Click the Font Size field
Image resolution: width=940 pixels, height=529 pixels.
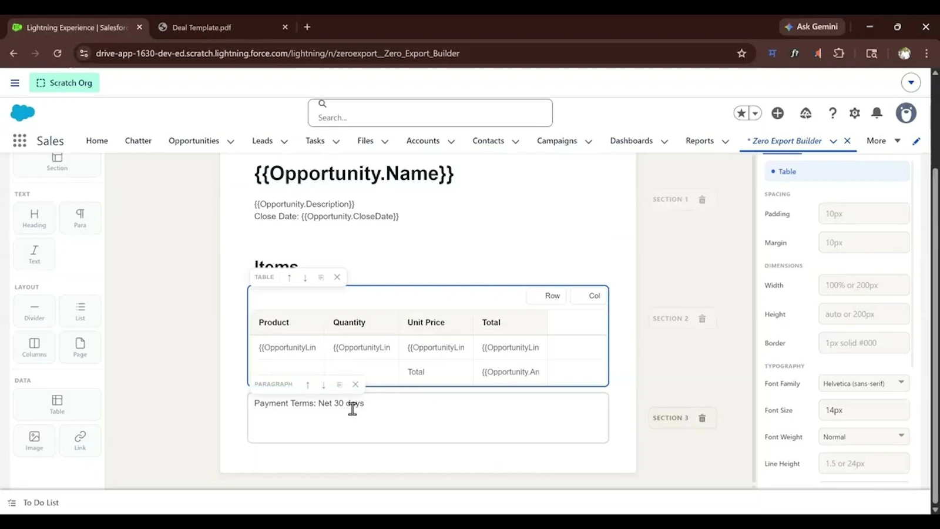(x=864, y=410)
